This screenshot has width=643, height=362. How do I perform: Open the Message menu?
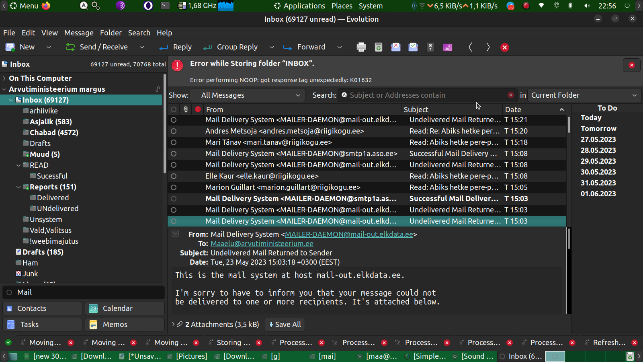(79, 33)
